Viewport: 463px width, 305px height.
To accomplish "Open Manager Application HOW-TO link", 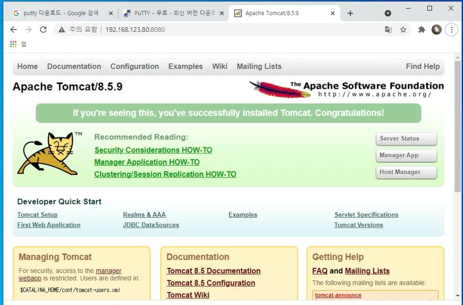I will point(147,162).
